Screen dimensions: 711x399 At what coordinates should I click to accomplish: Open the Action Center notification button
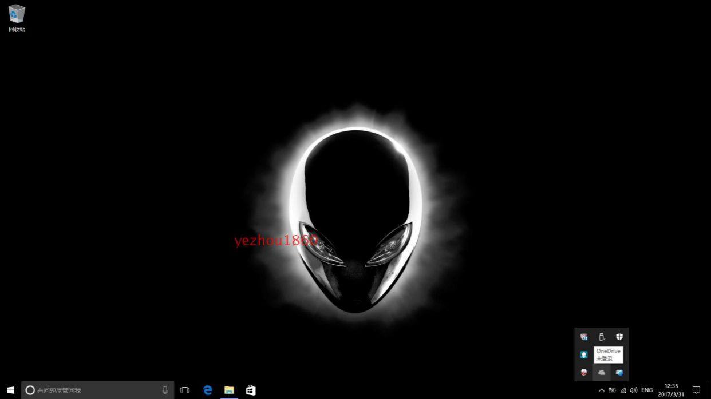(697, 390)
